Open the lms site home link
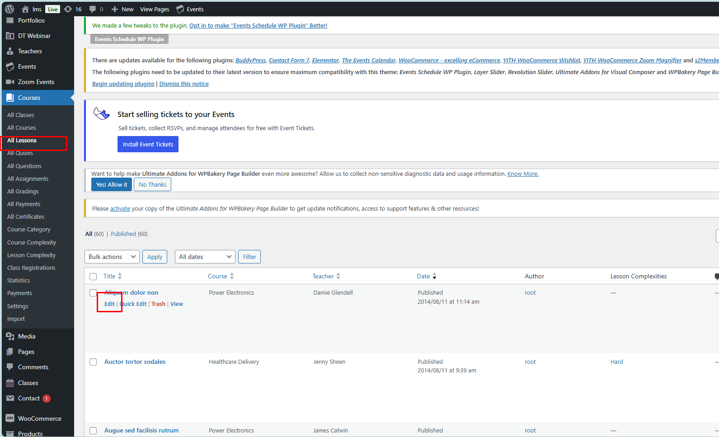Viewport: 719px width, 437px height. (x=32, y=9)
